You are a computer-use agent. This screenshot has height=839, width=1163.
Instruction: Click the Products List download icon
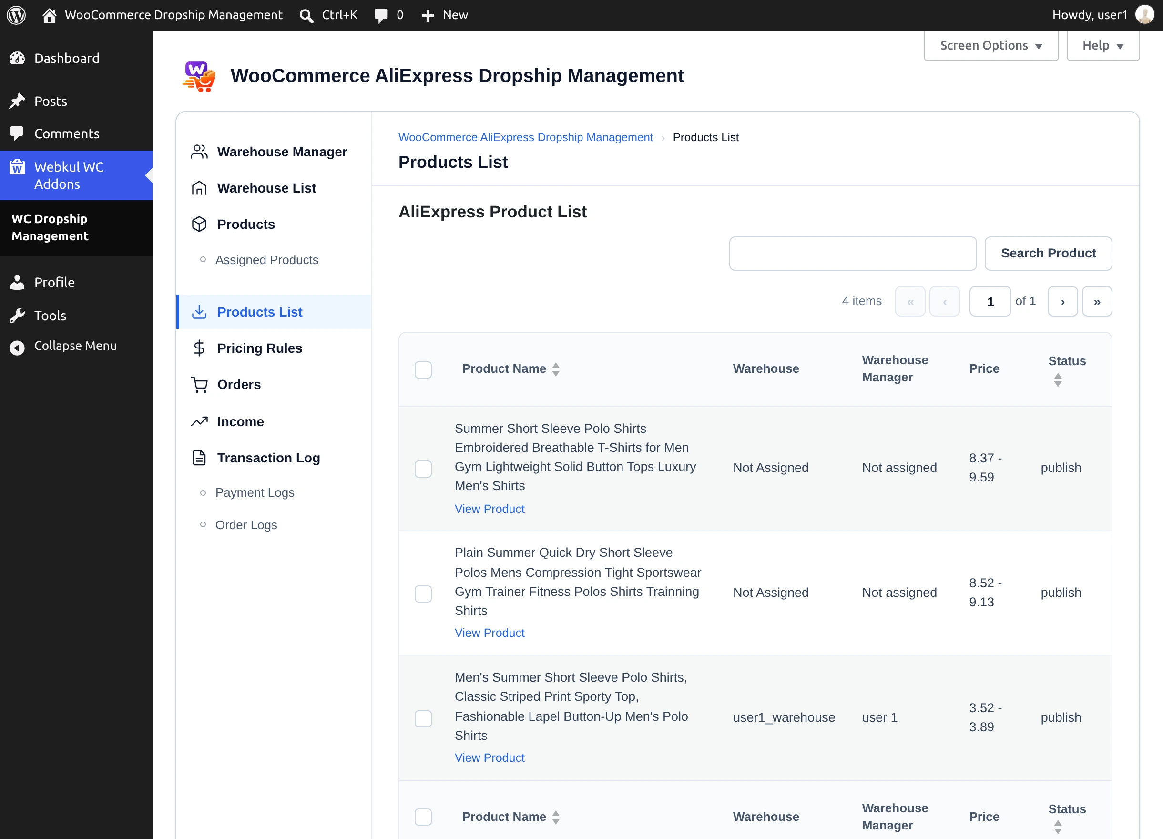199,312
